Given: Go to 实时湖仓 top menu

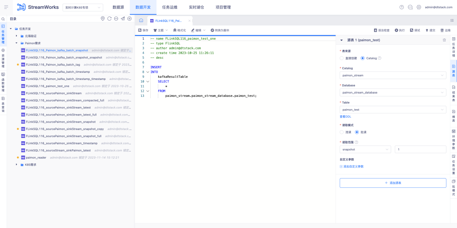Looking at the screenshot, I should click(196, 7).
